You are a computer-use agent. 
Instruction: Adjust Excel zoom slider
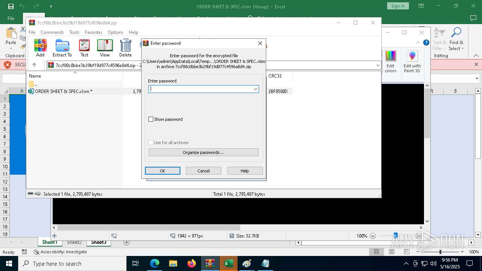pos(440,252)
